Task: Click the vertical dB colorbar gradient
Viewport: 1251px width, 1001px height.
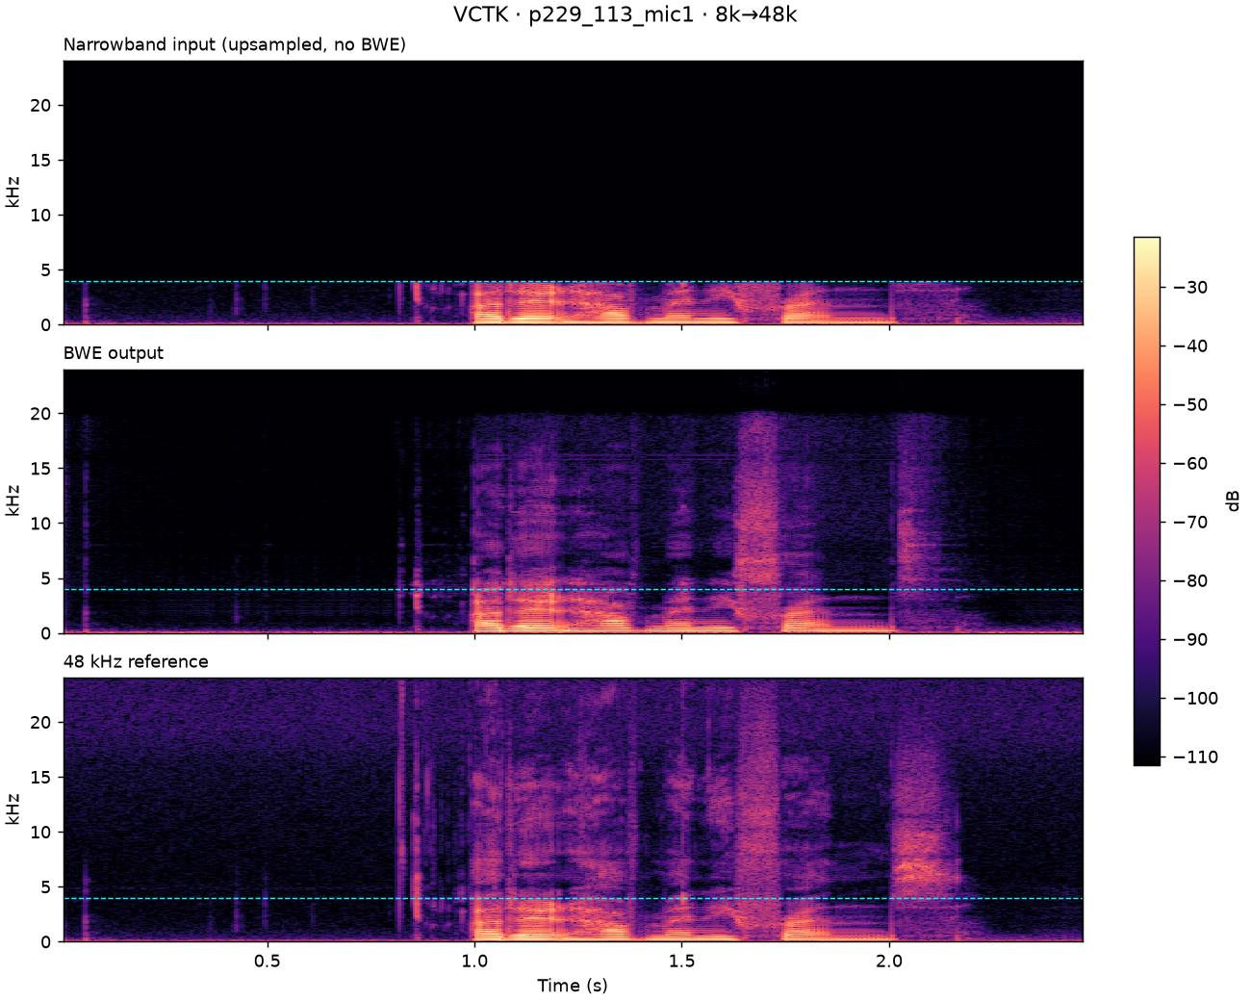Action: click(x=1146, y=500)
